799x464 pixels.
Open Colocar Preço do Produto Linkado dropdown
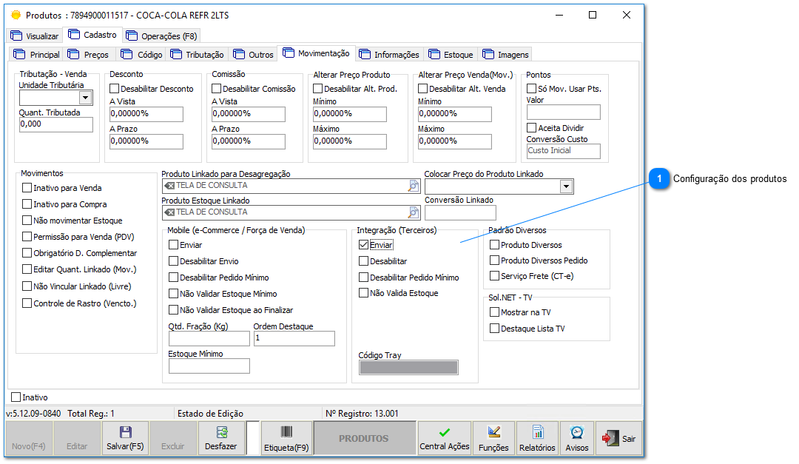(x=566, y=186)
